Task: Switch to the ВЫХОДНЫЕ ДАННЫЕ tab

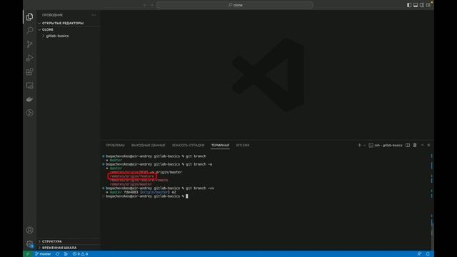Action: (x=148, y=145)
